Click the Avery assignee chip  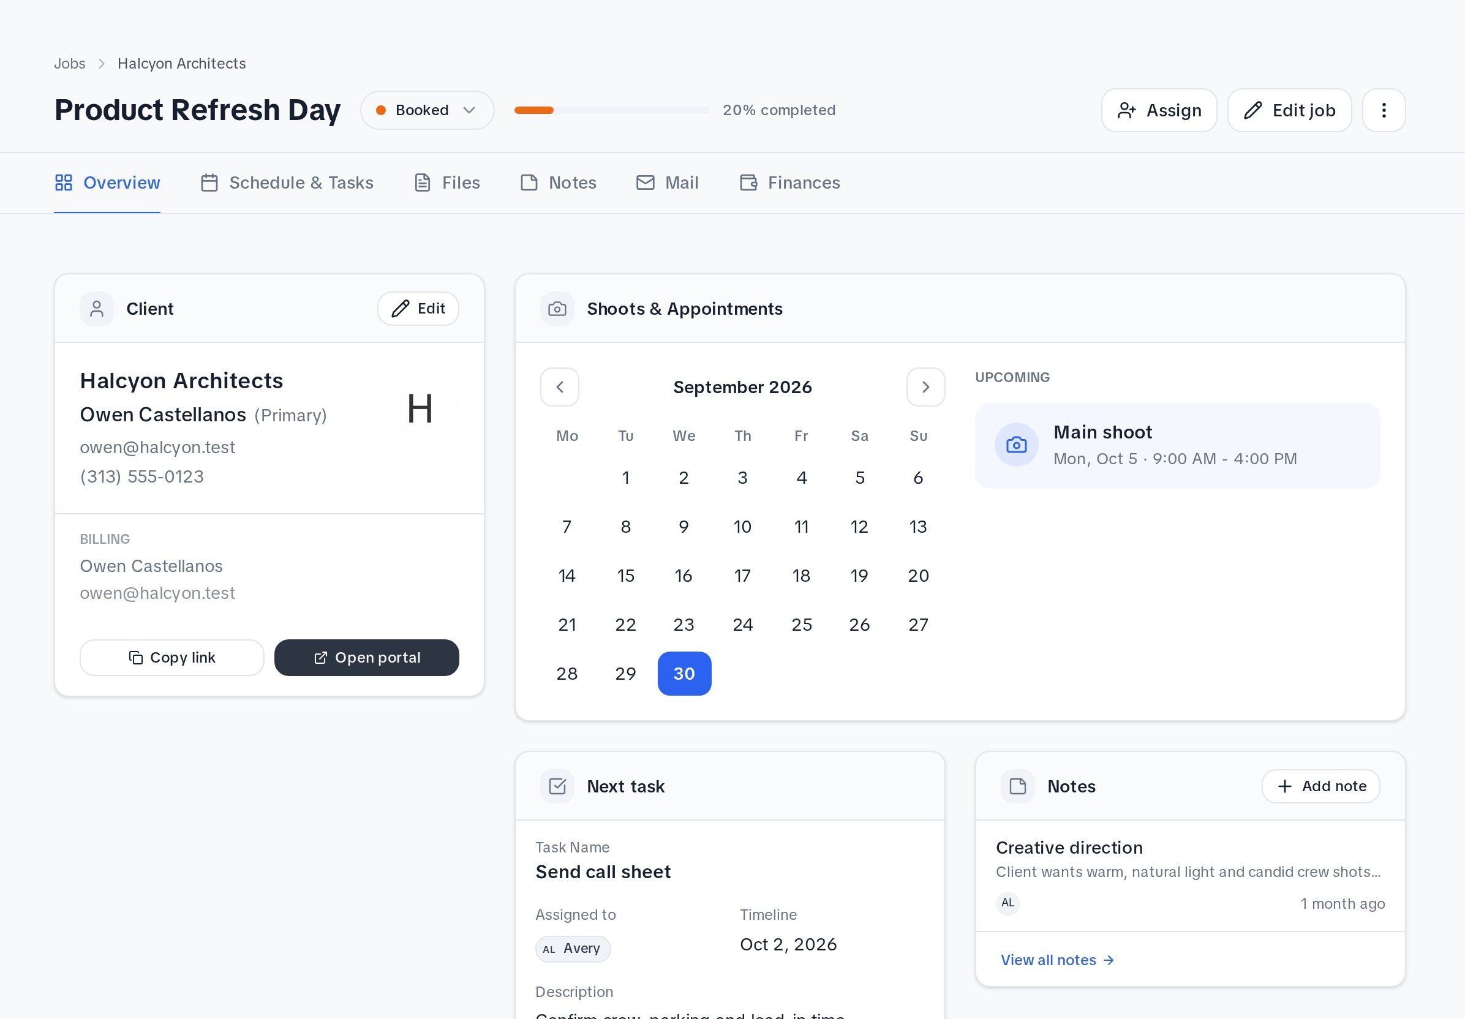pyautogui.click(x=573, y=948)
